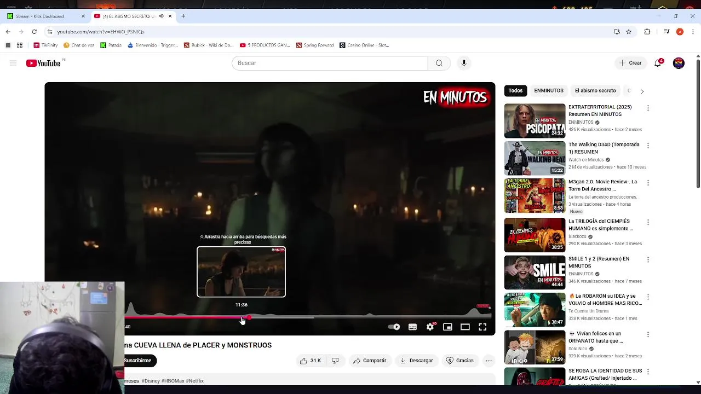Open options menu for The Walking D34D video
Image resolution: width=701 pixels, height=394 pixels.
[648, 146]
